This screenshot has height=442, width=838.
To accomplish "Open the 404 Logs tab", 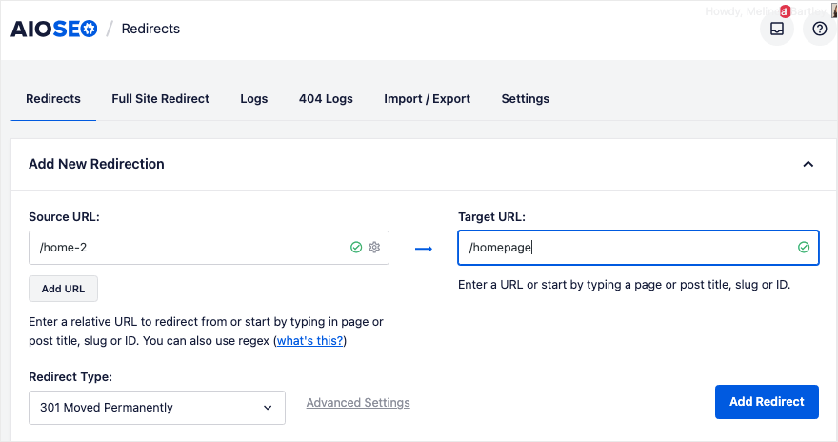I will coord(326,99).
